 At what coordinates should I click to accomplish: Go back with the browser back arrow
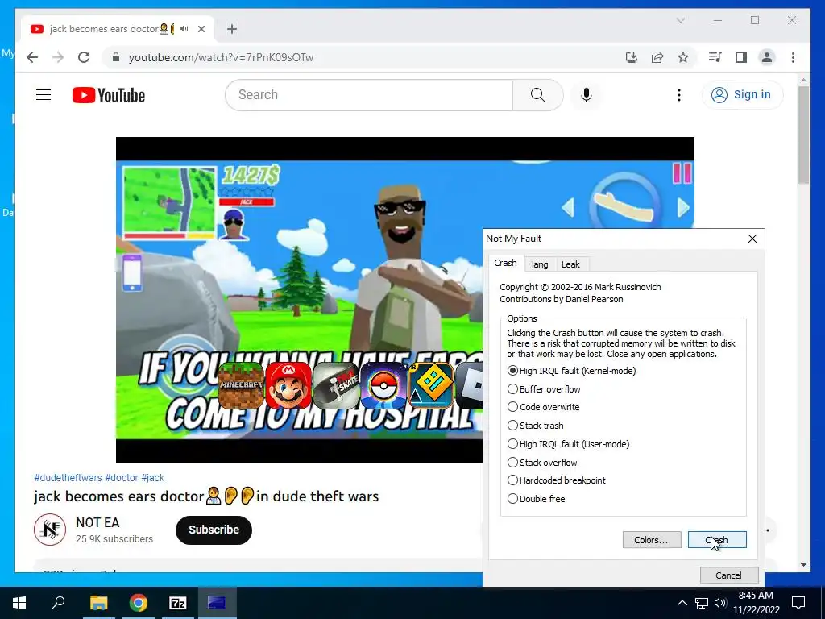pyautogui.click(x=32, y=57)
